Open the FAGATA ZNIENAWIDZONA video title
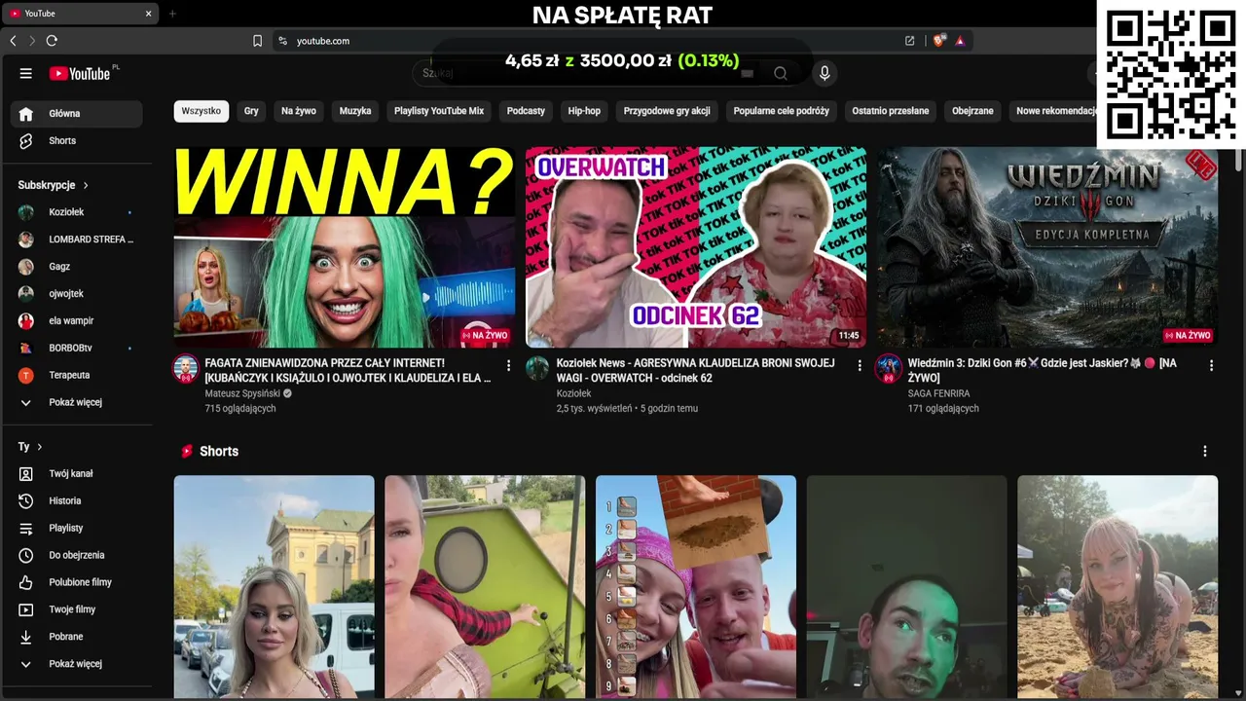The height and width of the screenshot is (701, 1246). pyautogui.click(x=348, y=370)
